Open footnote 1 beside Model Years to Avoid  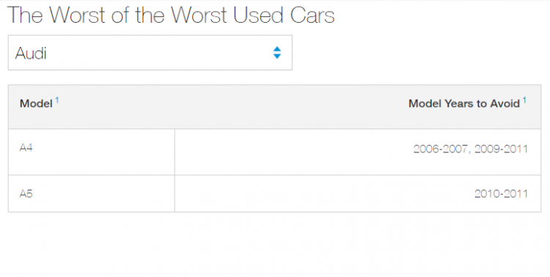click(524, 100)
